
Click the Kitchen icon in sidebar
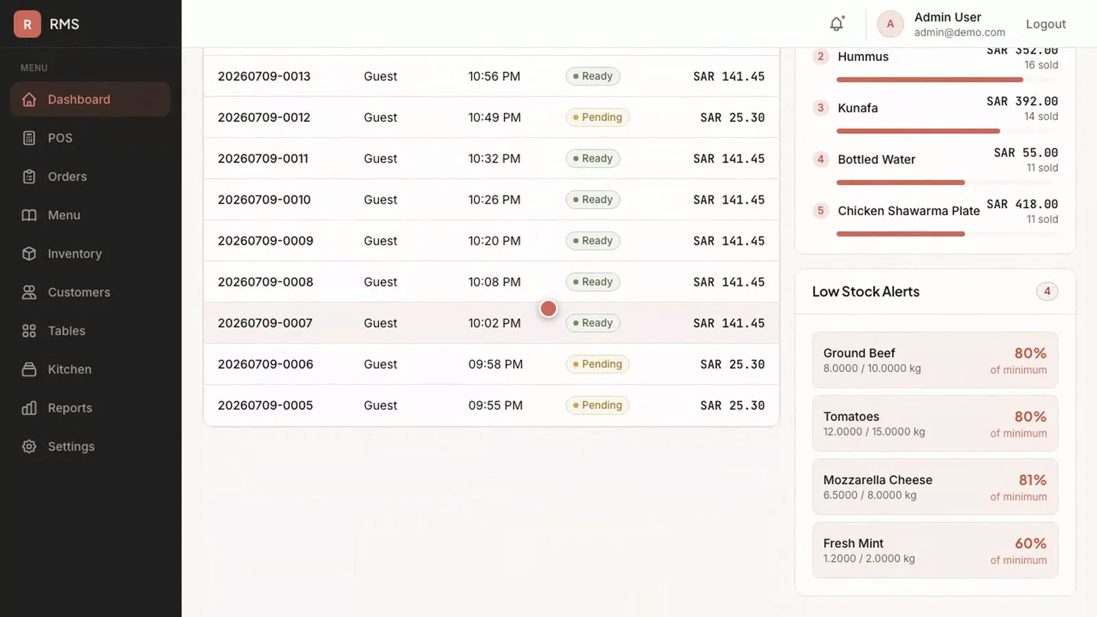click(29, 370)
